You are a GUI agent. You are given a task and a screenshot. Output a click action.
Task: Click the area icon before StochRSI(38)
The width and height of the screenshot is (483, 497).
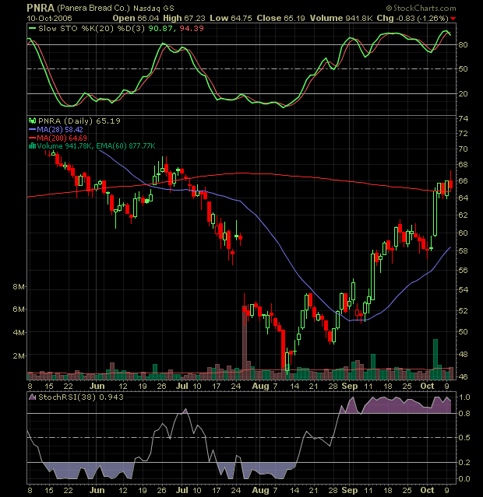point(32,397)
